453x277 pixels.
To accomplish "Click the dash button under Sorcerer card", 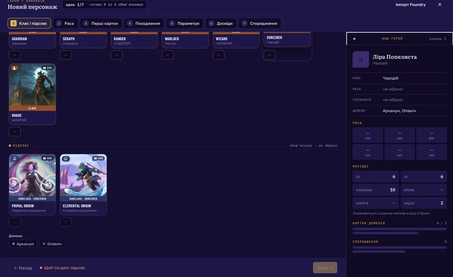I will click(x=270, y=55).
